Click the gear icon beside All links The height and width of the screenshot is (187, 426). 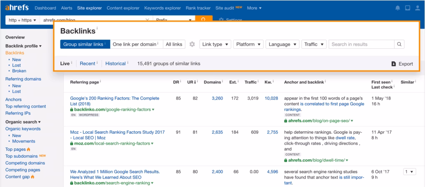(192, 44)
